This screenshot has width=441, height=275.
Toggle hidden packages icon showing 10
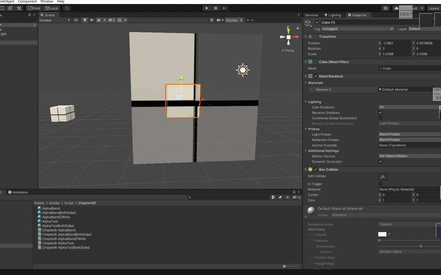coord(297,197)
